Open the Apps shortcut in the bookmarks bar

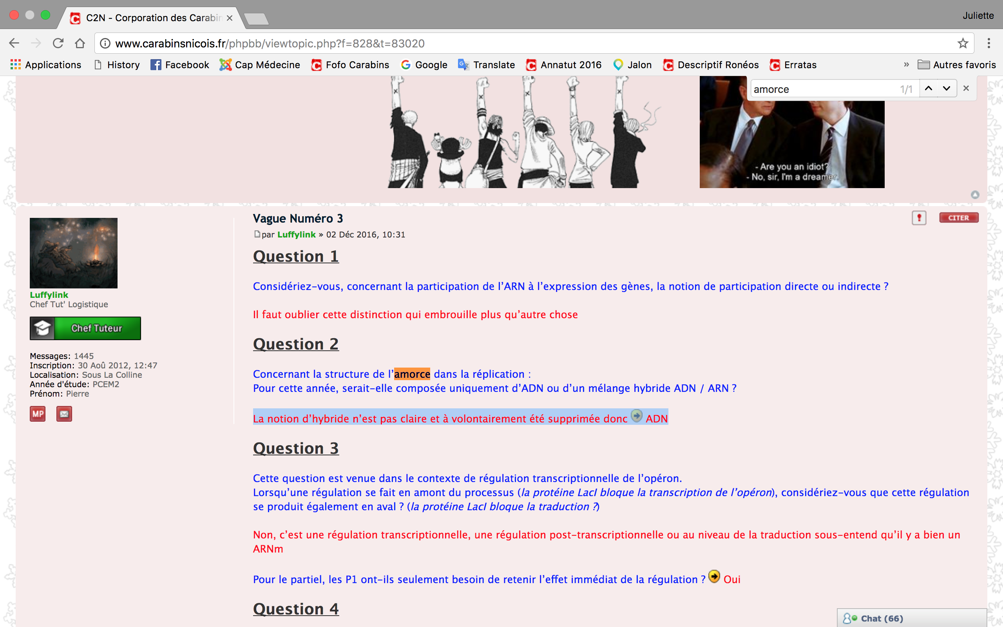(45, 65)
